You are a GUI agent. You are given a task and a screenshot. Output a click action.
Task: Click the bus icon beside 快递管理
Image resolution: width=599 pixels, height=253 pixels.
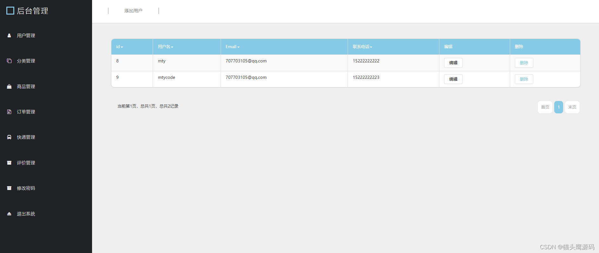tap(9, 137)
